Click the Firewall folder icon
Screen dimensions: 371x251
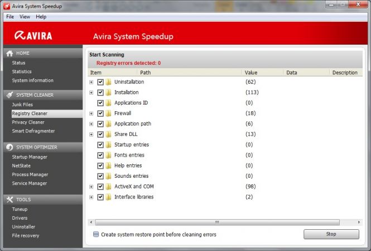[108, 113]
